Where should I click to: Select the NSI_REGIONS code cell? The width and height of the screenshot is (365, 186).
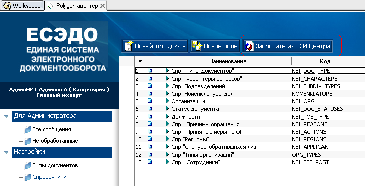[x=309, y=139]
